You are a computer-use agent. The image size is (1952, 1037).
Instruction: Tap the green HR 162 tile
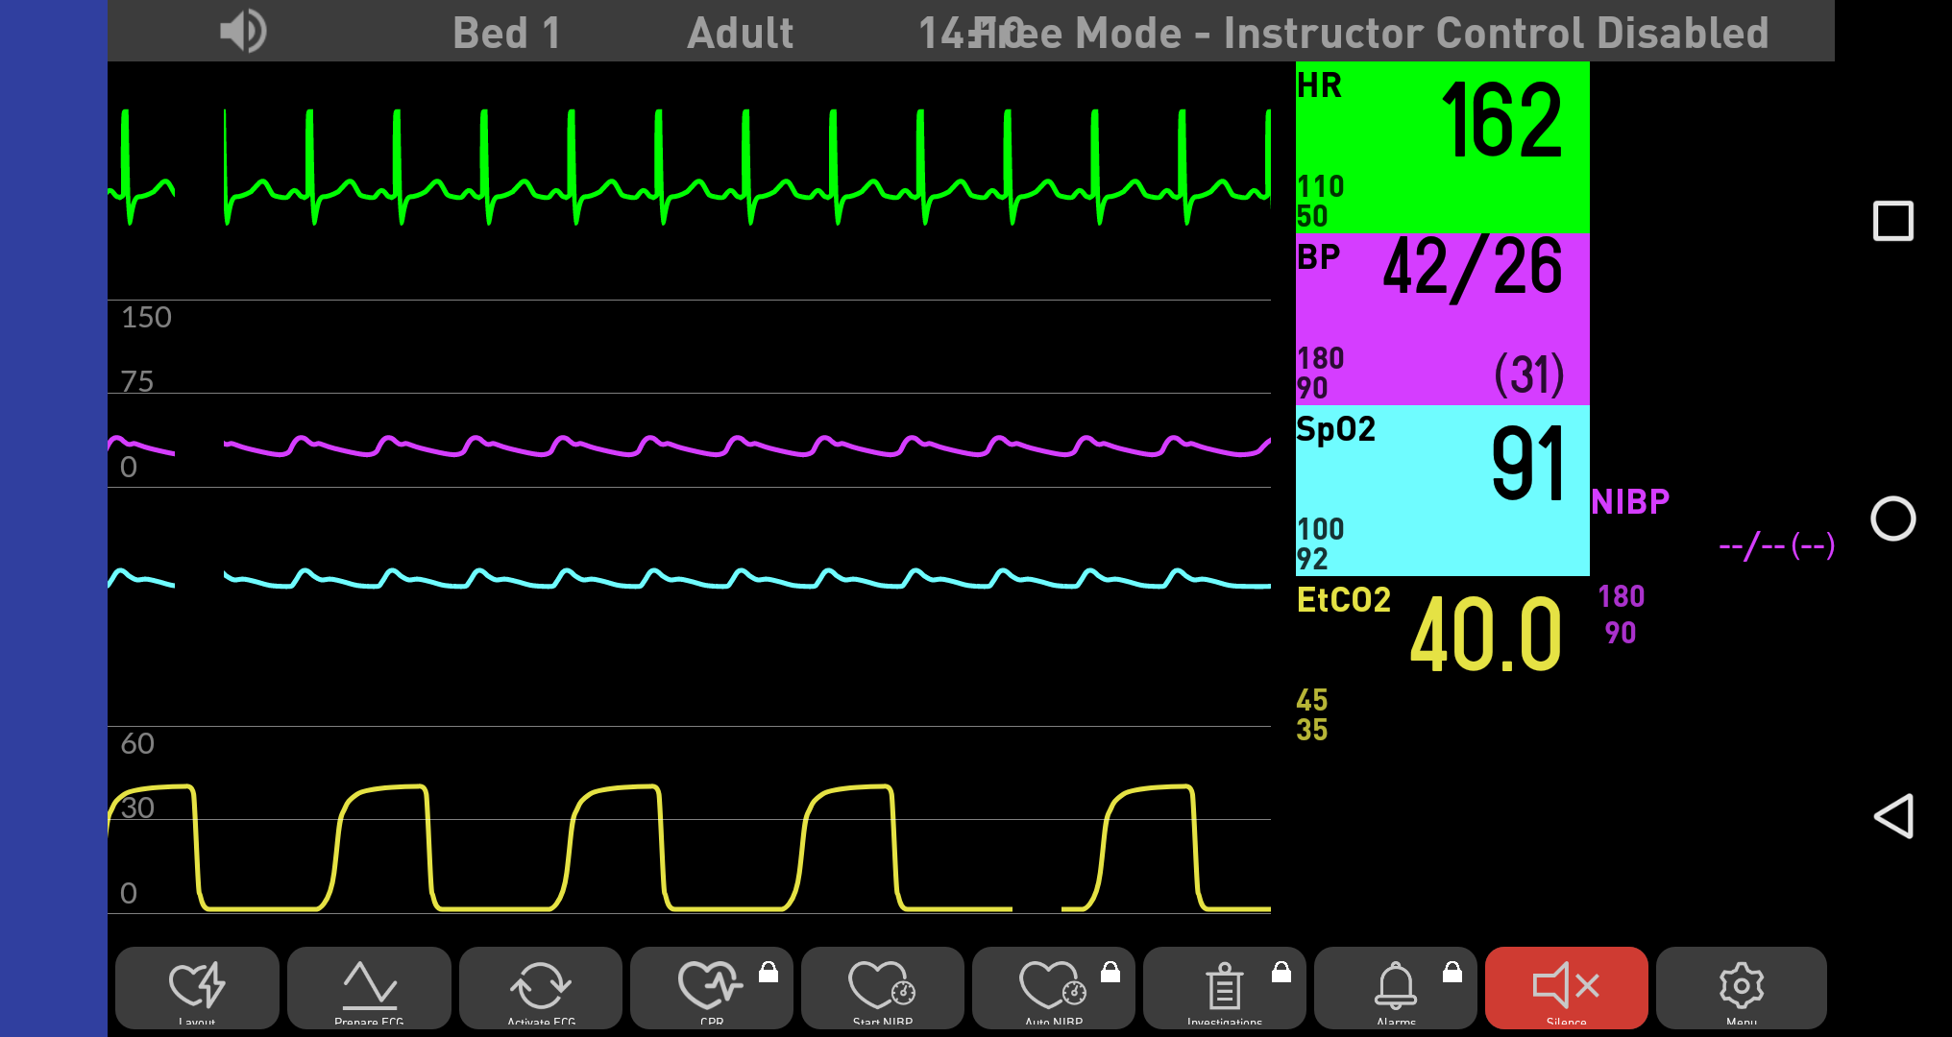pyautogui.click(x=1442, y=147)
